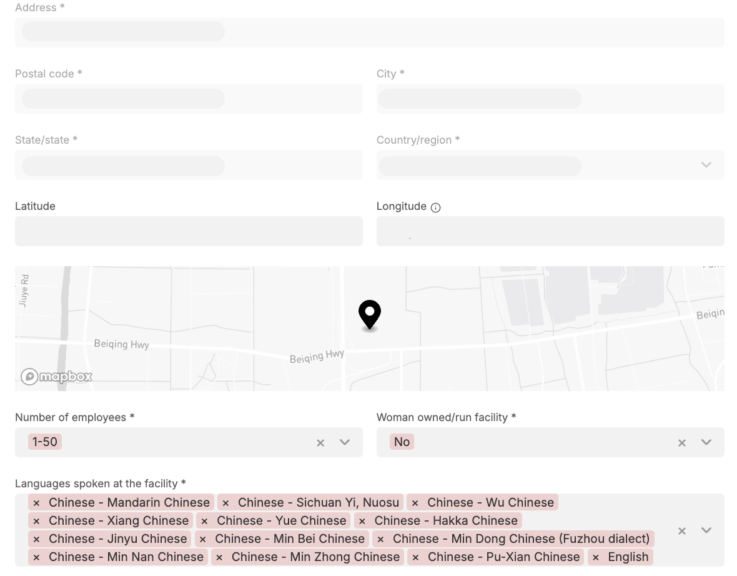Clear the Woman owned/run facility value
Image resolution: width=737 pixels, height=576 pixels.
pos(682,442)
